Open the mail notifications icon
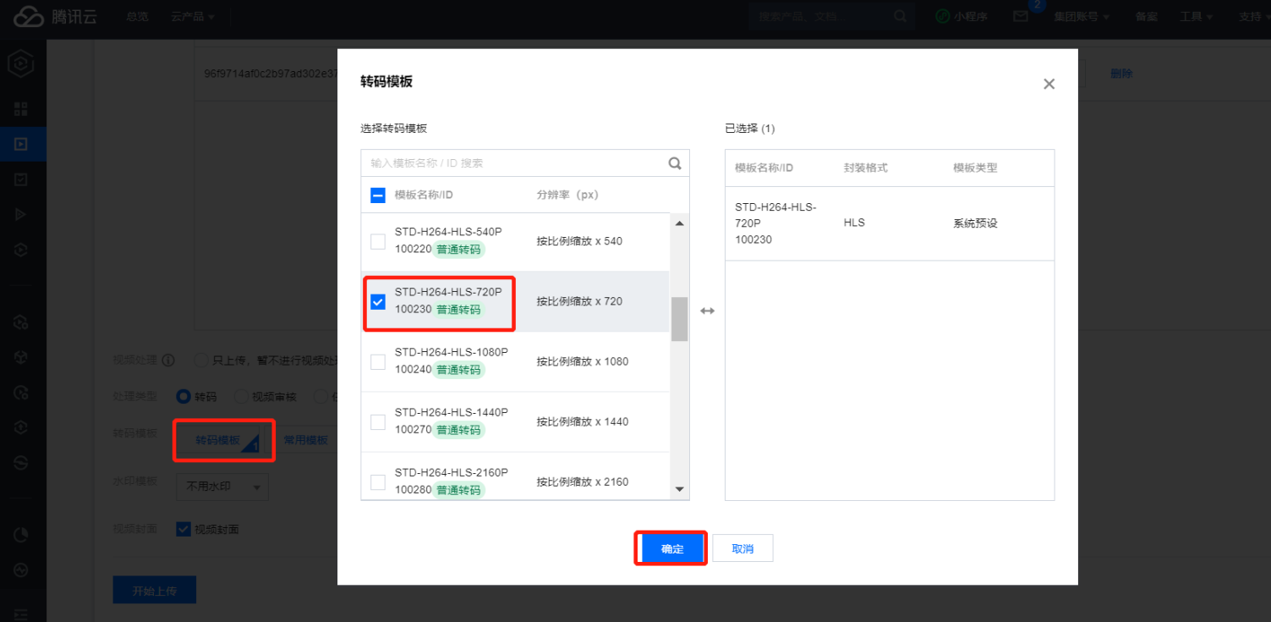 tap(1021, 17)
